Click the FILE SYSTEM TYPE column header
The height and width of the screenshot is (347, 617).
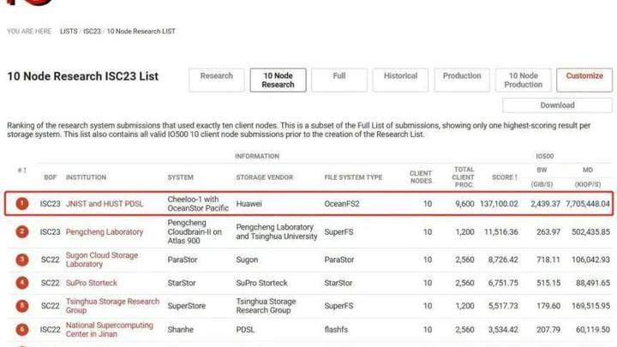tap(353, 177)
